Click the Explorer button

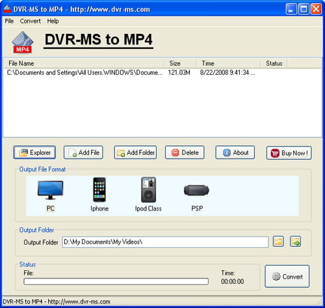[x=34, y=152]
